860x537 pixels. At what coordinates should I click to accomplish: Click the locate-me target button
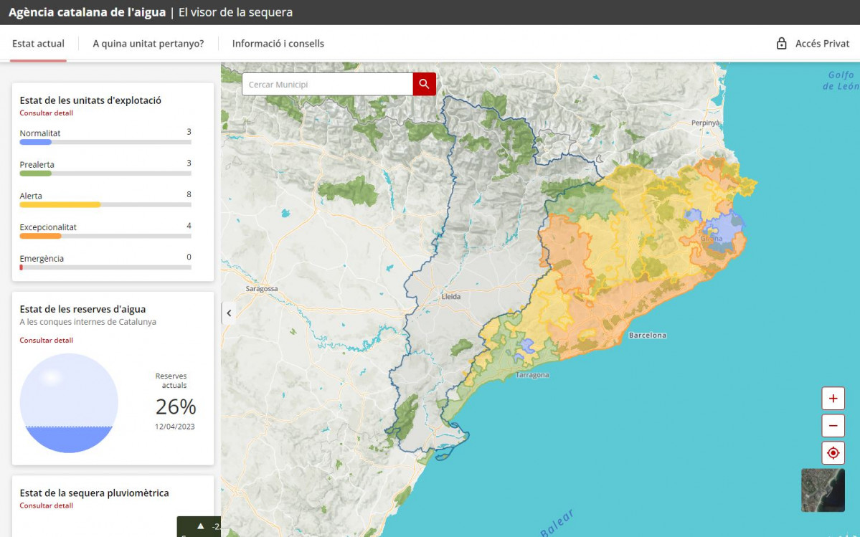[833, 453]
